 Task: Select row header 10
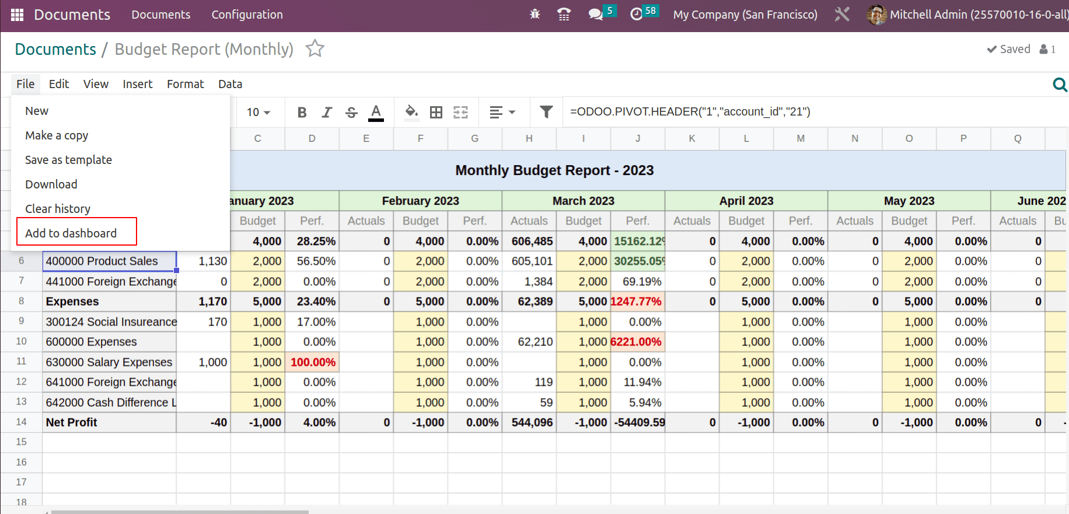pos(22,342)
